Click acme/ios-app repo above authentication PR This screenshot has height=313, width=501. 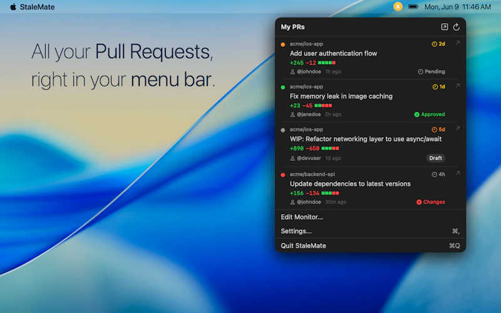[x=306, y=44]
